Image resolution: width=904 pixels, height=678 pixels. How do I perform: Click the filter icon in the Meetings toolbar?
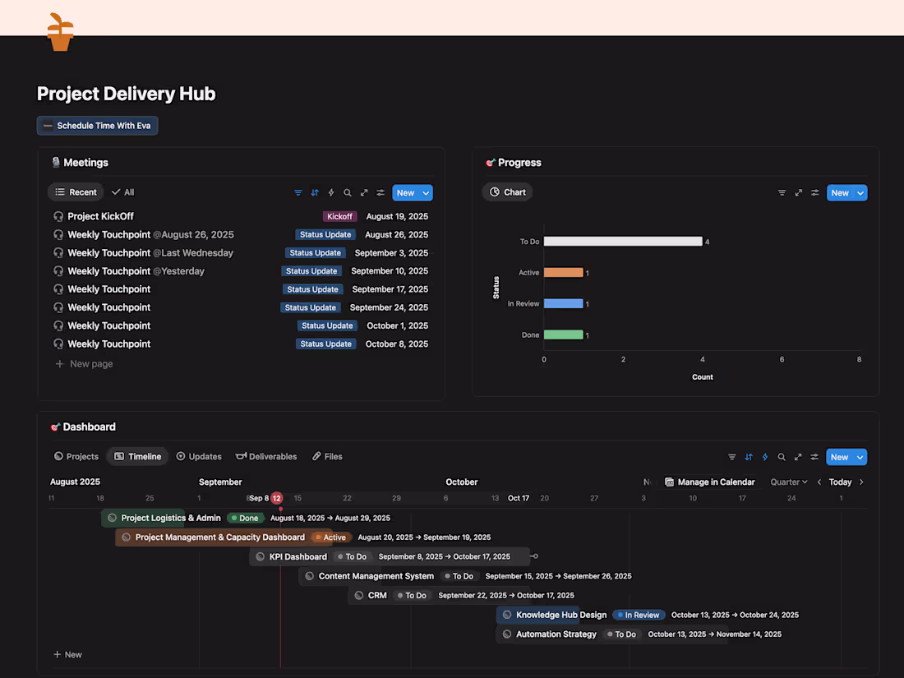pos(297,192)
